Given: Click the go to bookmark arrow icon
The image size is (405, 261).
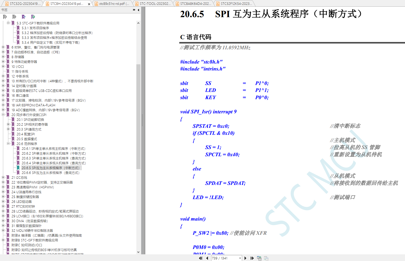Looking at the screenshot, I should (x=24, y=17).
